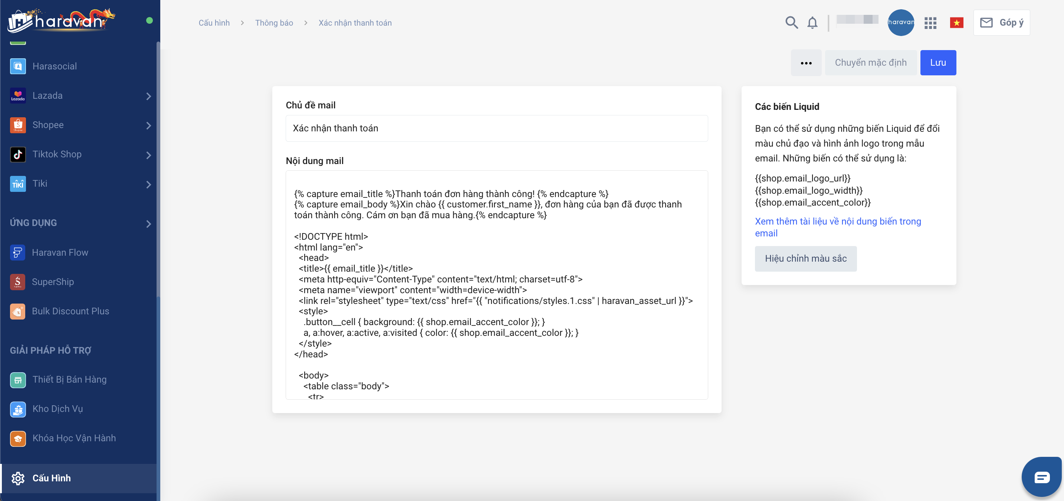Open the three-dots more actions menu
1064x501 pixels.
point(806,63)
